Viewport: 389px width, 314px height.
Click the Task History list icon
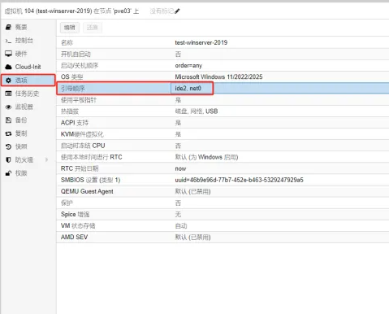pos(8,94)
